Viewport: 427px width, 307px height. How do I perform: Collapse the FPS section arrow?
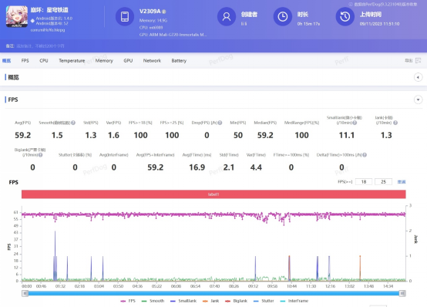coord(418,100)
